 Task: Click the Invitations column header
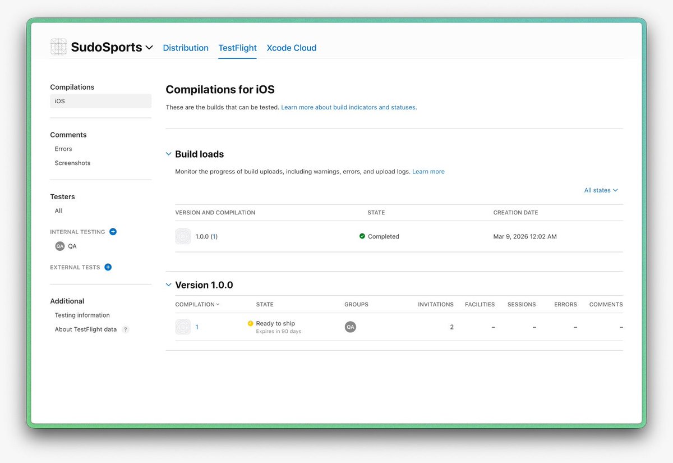pyautogui.click(x=436, y=304)
